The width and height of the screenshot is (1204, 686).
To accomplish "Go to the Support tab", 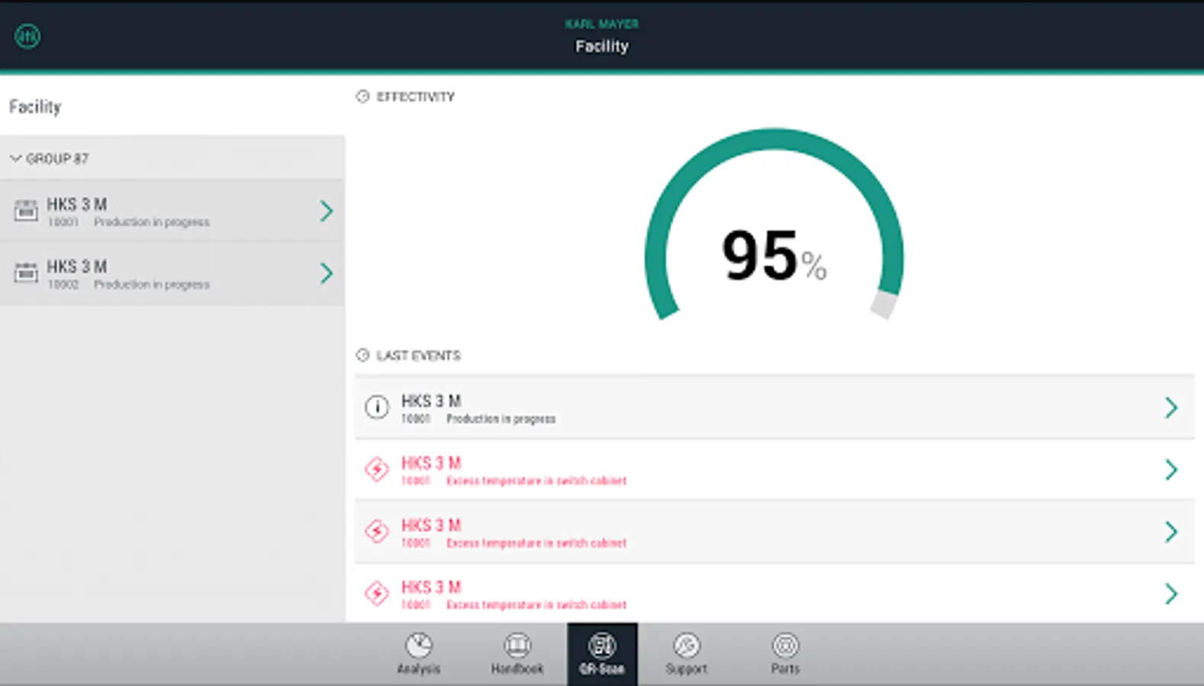I will point(687,654).
